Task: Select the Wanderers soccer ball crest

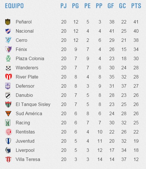Action: [8, 68]
